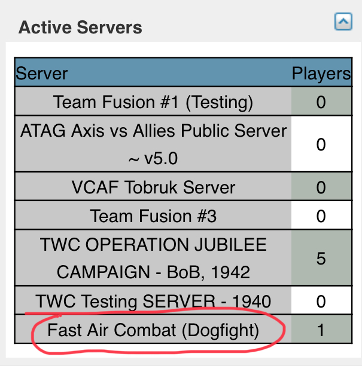
Task: Open Team Fusion #3 server entry
Action: [153, 216]
